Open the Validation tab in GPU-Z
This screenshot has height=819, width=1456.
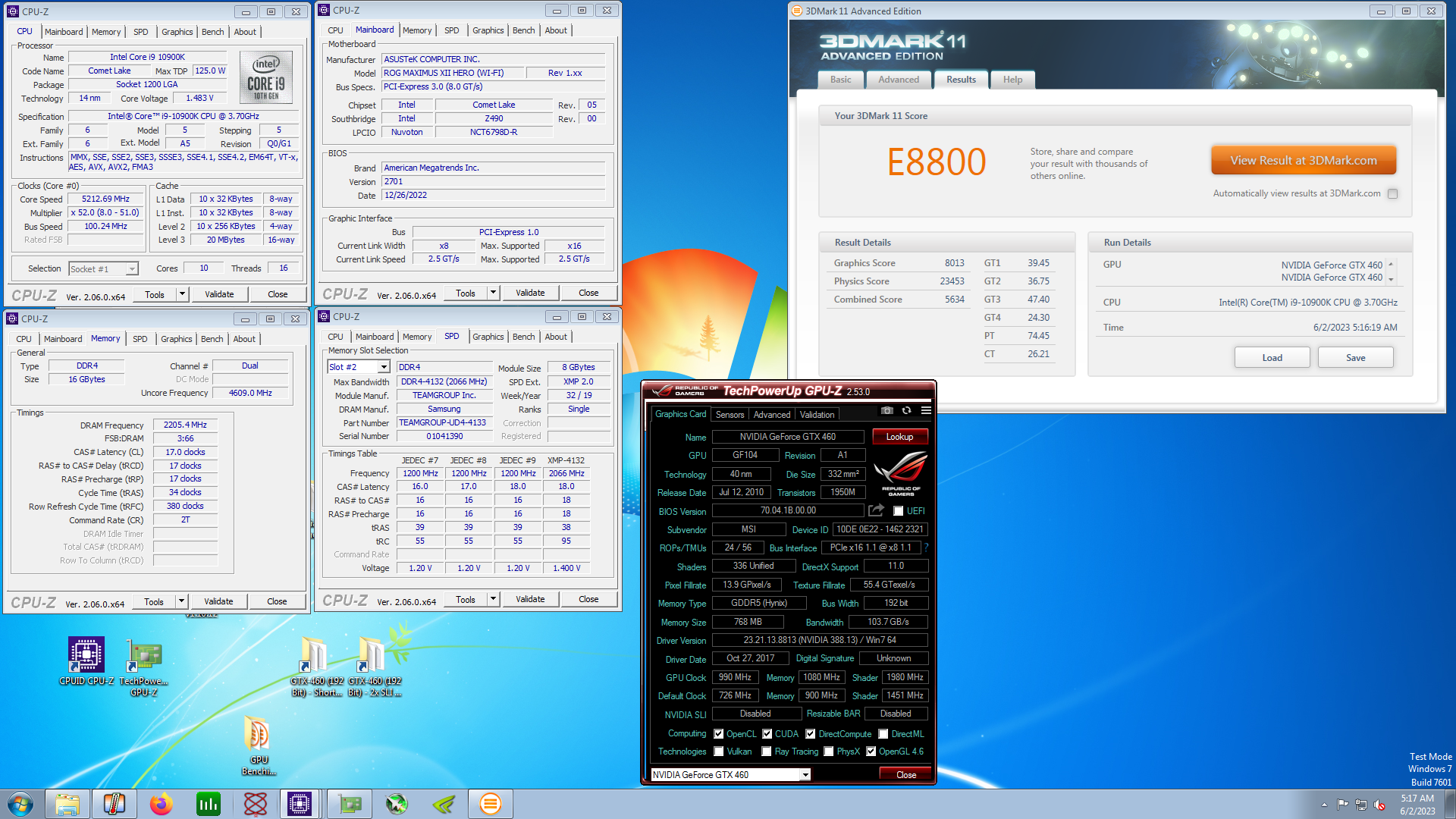pos(817,415)
